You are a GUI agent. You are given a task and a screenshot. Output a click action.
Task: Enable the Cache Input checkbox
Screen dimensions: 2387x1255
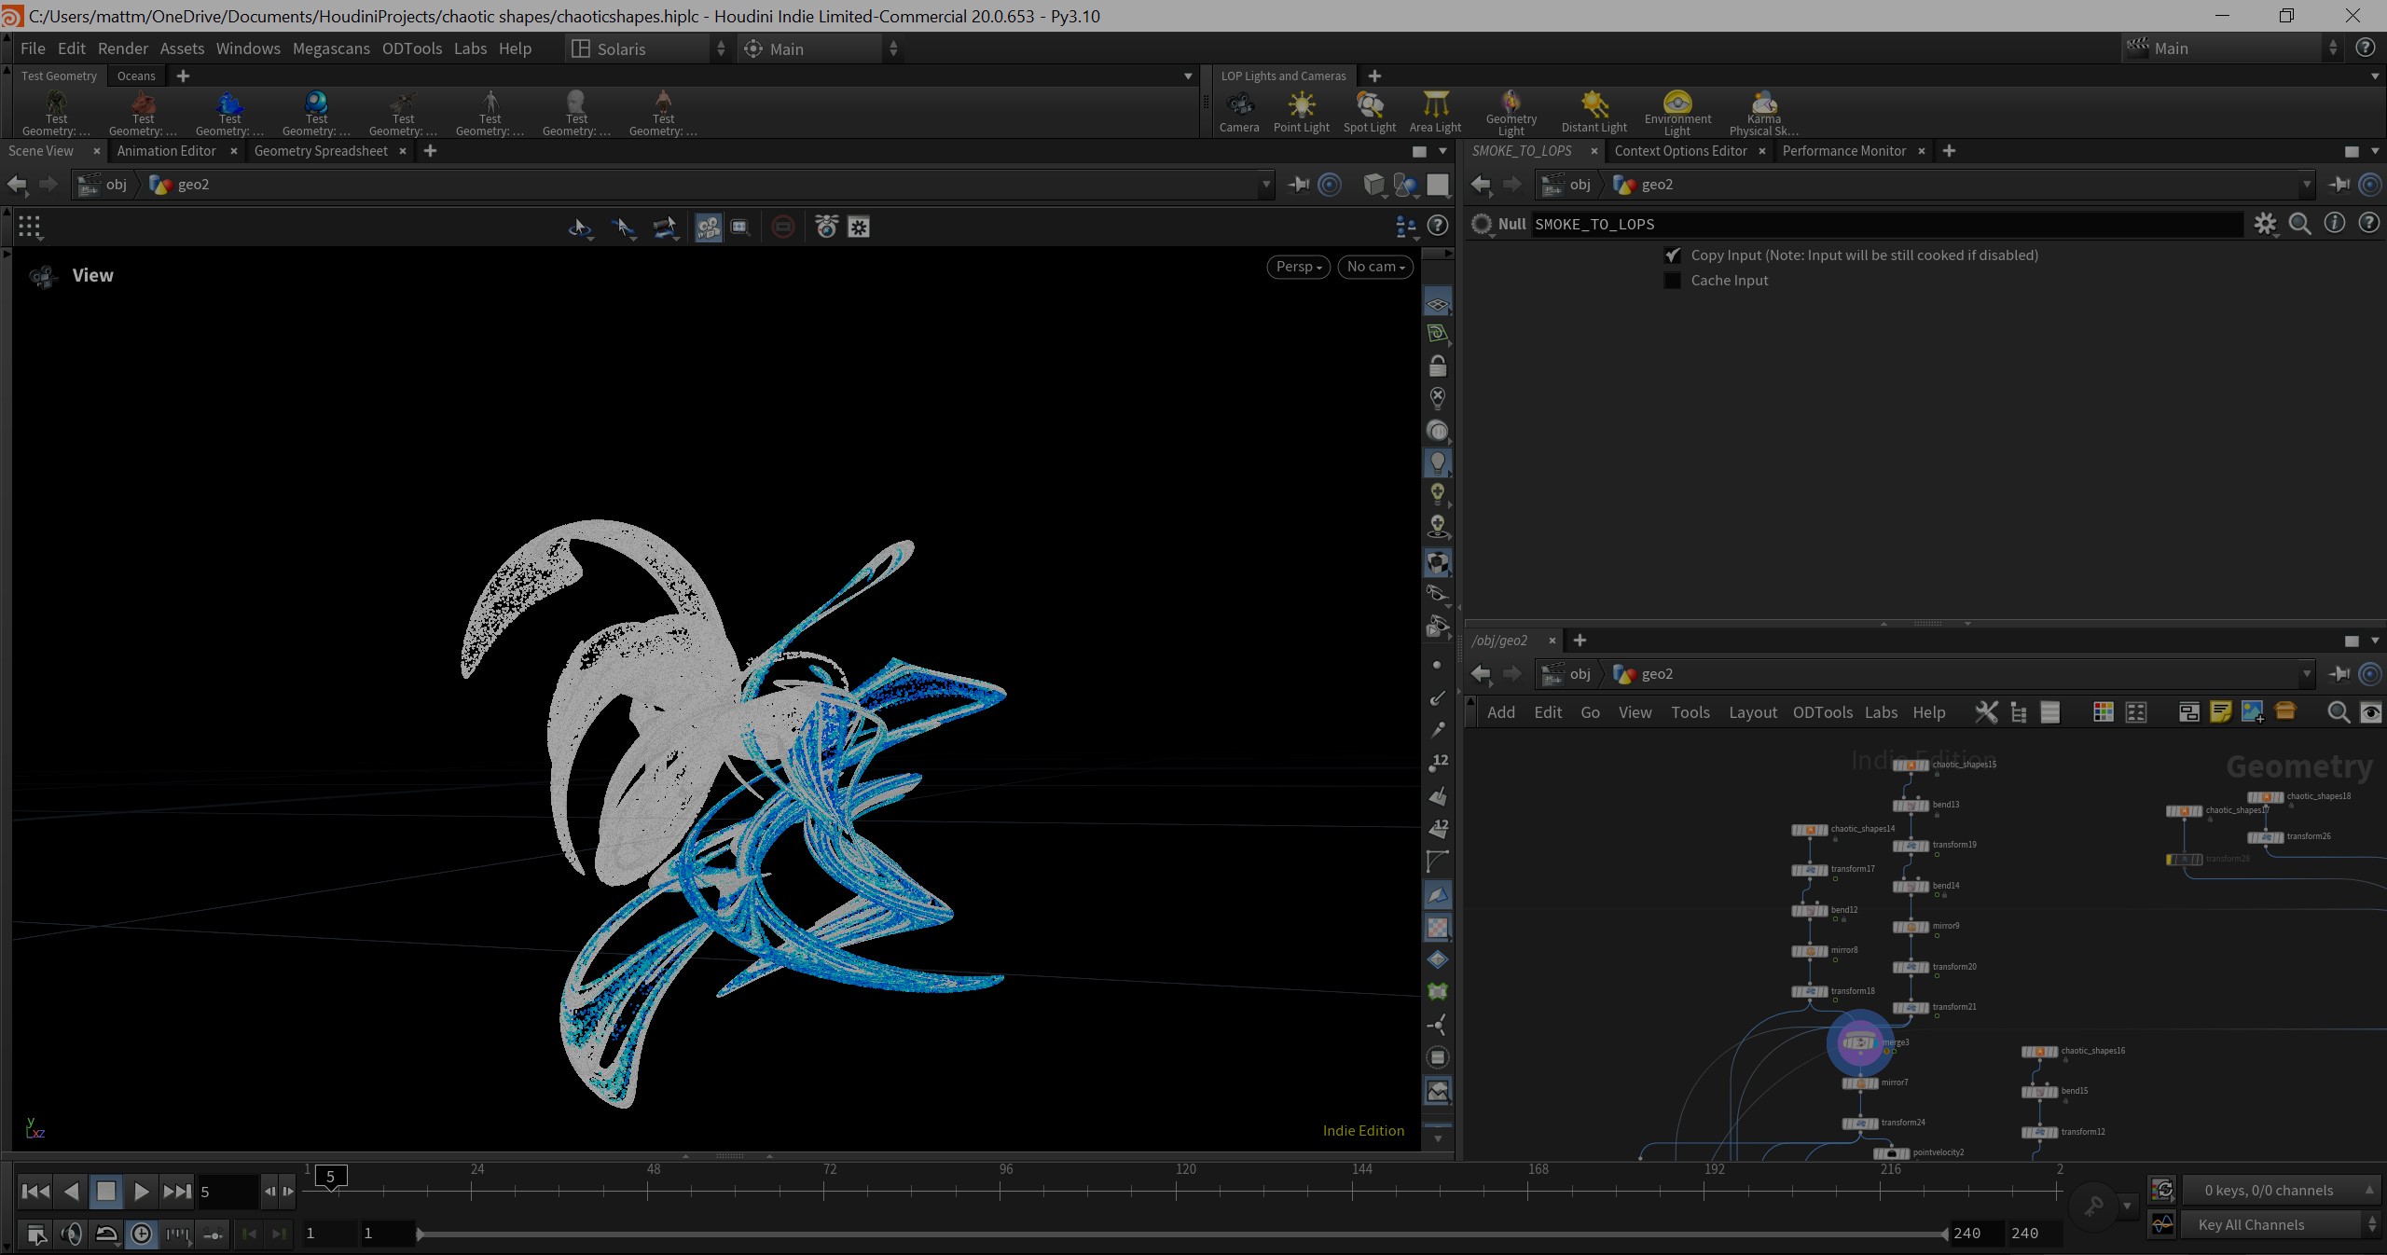(1673, 281)
